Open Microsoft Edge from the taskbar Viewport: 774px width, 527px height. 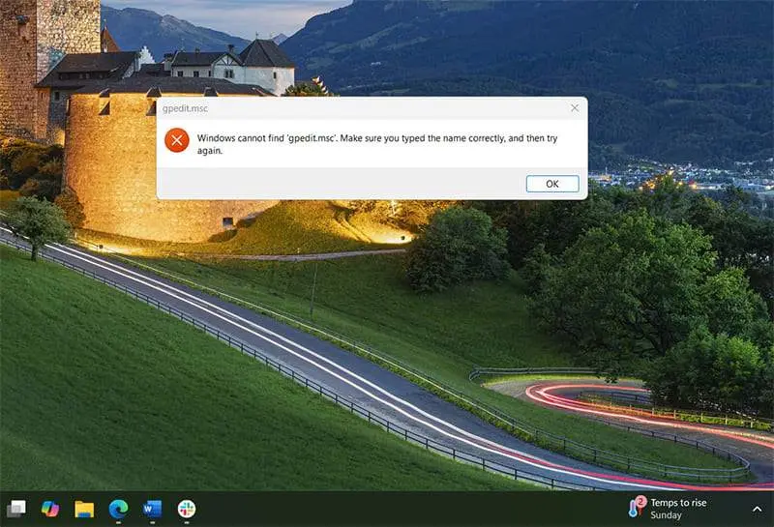pyautogui.click(x=118, y=509)
